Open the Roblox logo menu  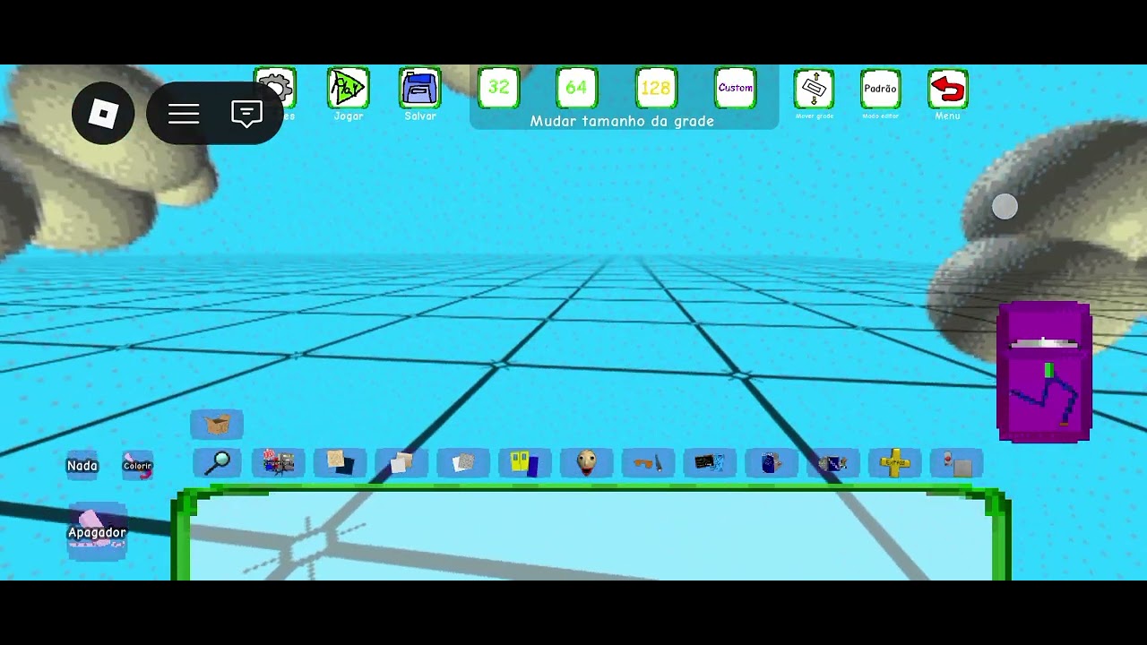tap(103, 114)
